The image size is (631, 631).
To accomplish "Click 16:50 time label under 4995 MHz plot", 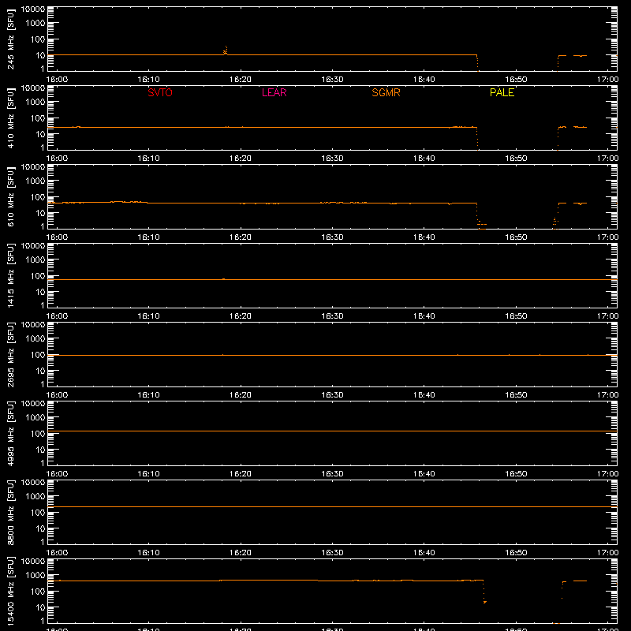I will point(516,474).
